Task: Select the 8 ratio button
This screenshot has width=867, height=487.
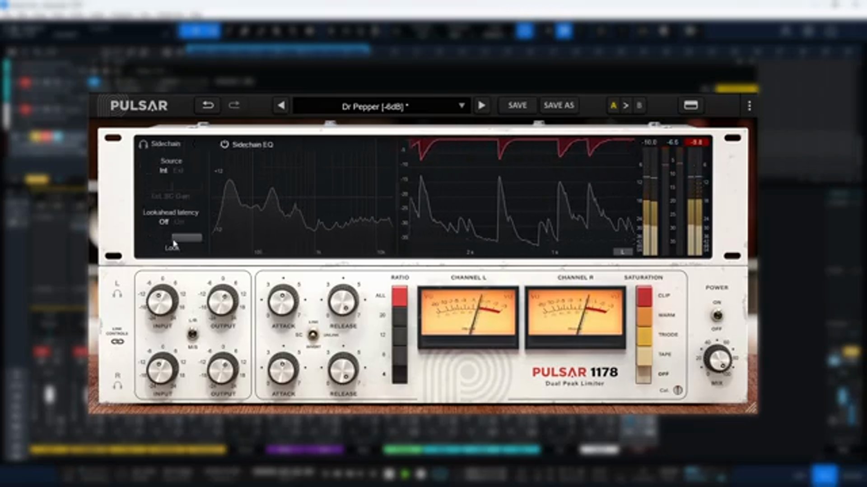Action: pyautogui.click(x=400, y=355)
